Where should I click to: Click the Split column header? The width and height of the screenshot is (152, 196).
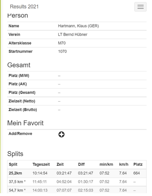(x=13, y=165)
